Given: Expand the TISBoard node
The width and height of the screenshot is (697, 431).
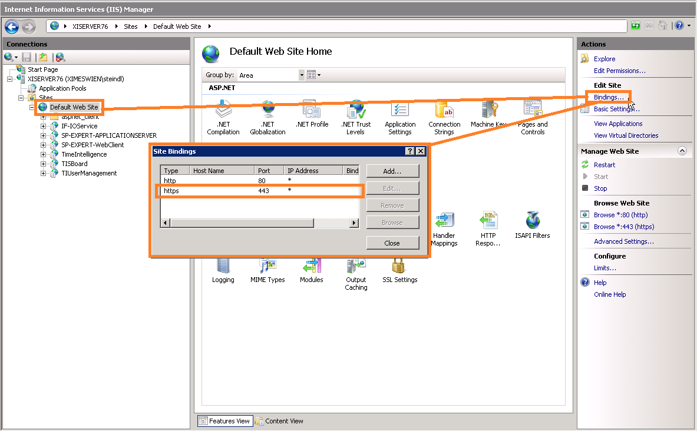Looking at the screenshot, I should tap(43, 164).
